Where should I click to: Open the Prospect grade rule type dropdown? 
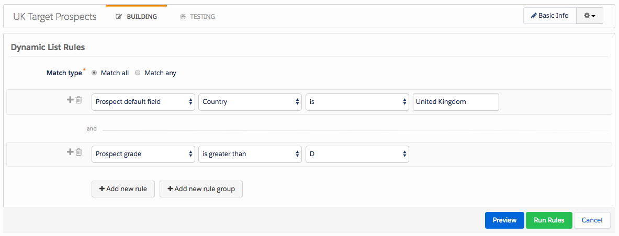pyautogui.click(x=143, y=154)
